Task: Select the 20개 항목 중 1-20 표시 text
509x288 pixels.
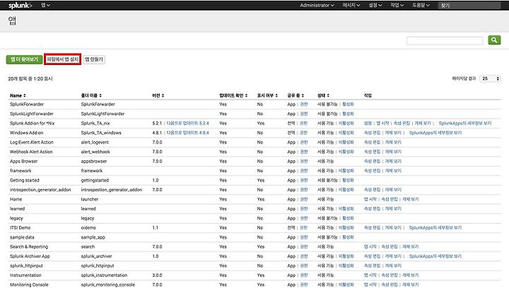Action: [x=30, y=79]
